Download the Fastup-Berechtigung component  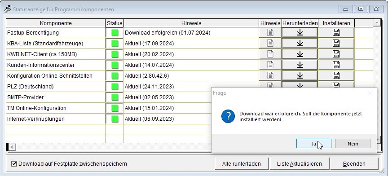coord(300,32)
